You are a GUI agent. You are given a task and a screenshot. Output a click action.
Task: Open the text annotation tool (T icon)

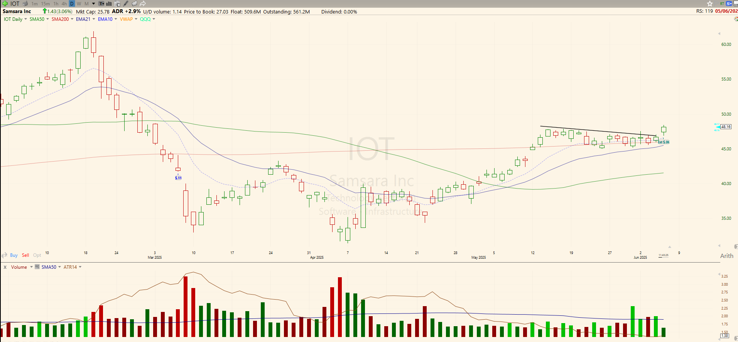(x=101, y=3)
